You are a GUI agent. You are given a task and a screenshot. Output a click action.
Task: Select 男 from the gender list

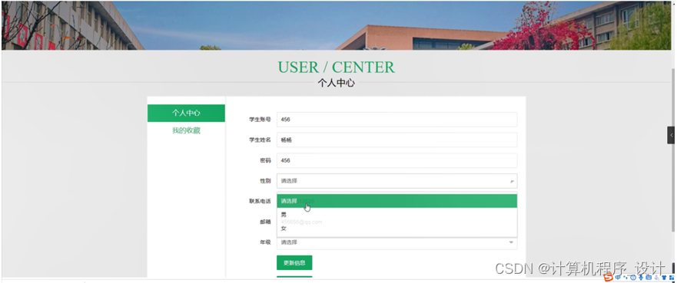[397, 215]
